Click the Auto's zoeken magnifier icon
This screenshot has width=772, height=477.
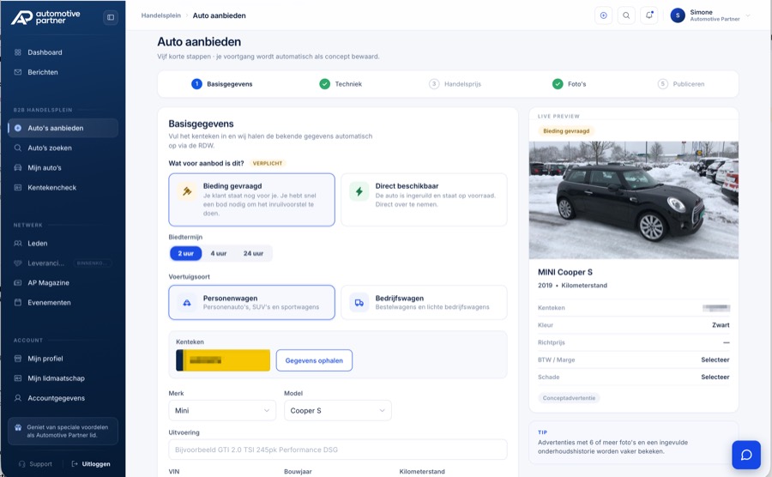coord(18,148)
